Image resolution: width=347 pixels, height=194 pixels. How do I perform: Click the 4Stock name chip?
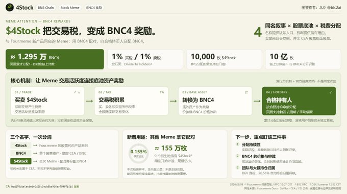coord(21,145)
